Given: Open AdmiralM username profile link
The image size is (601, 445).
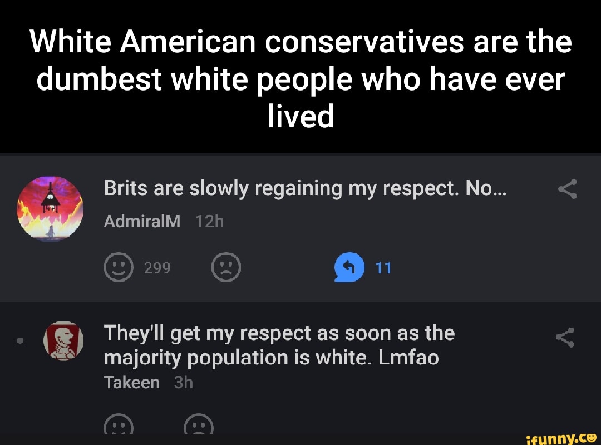Looking at the screenshot, I should tap(142, 221).
